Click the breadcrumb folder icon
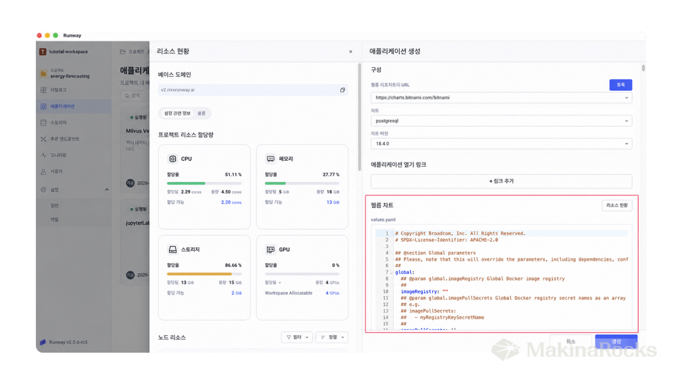The height and width of the screenshot is (384, 682). coord(123,52)
